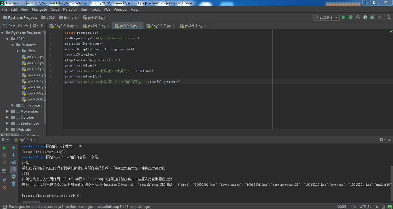Close the py3.9-3.py editor tab
The height and width of the screenshot is (209, 393).
140,26
